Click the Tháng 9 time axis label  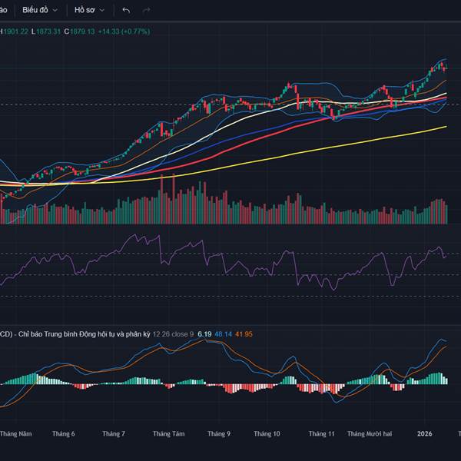tap(218, 434)
